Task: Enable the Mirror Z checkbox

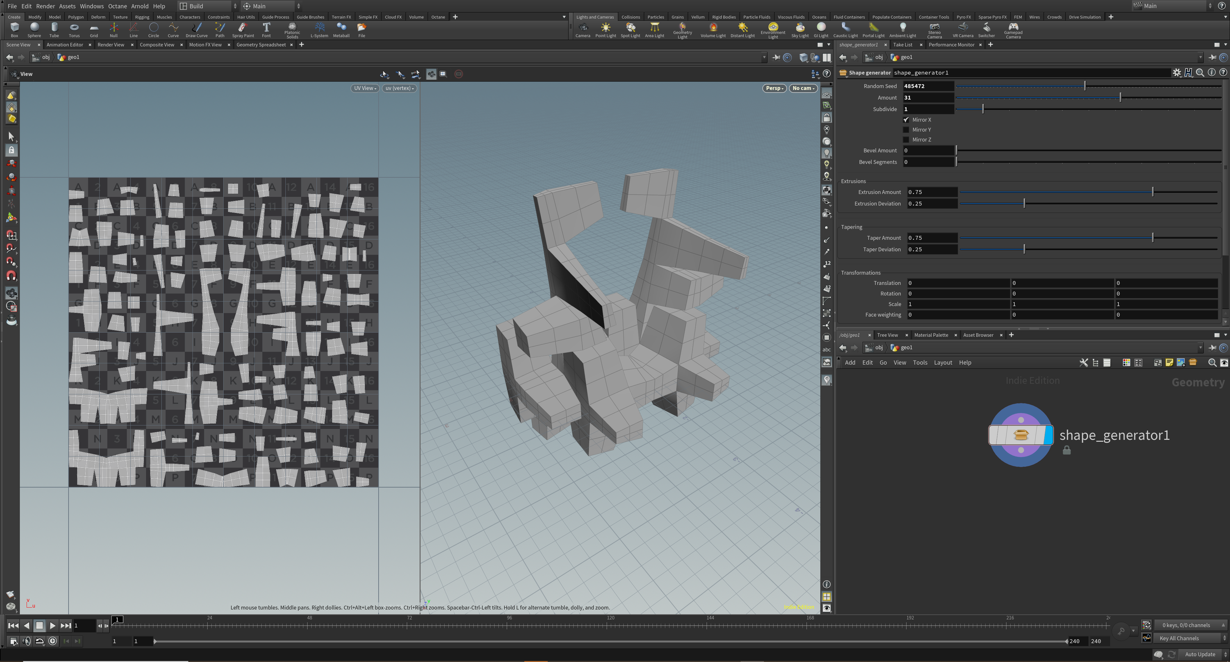Action: point(906,140)
